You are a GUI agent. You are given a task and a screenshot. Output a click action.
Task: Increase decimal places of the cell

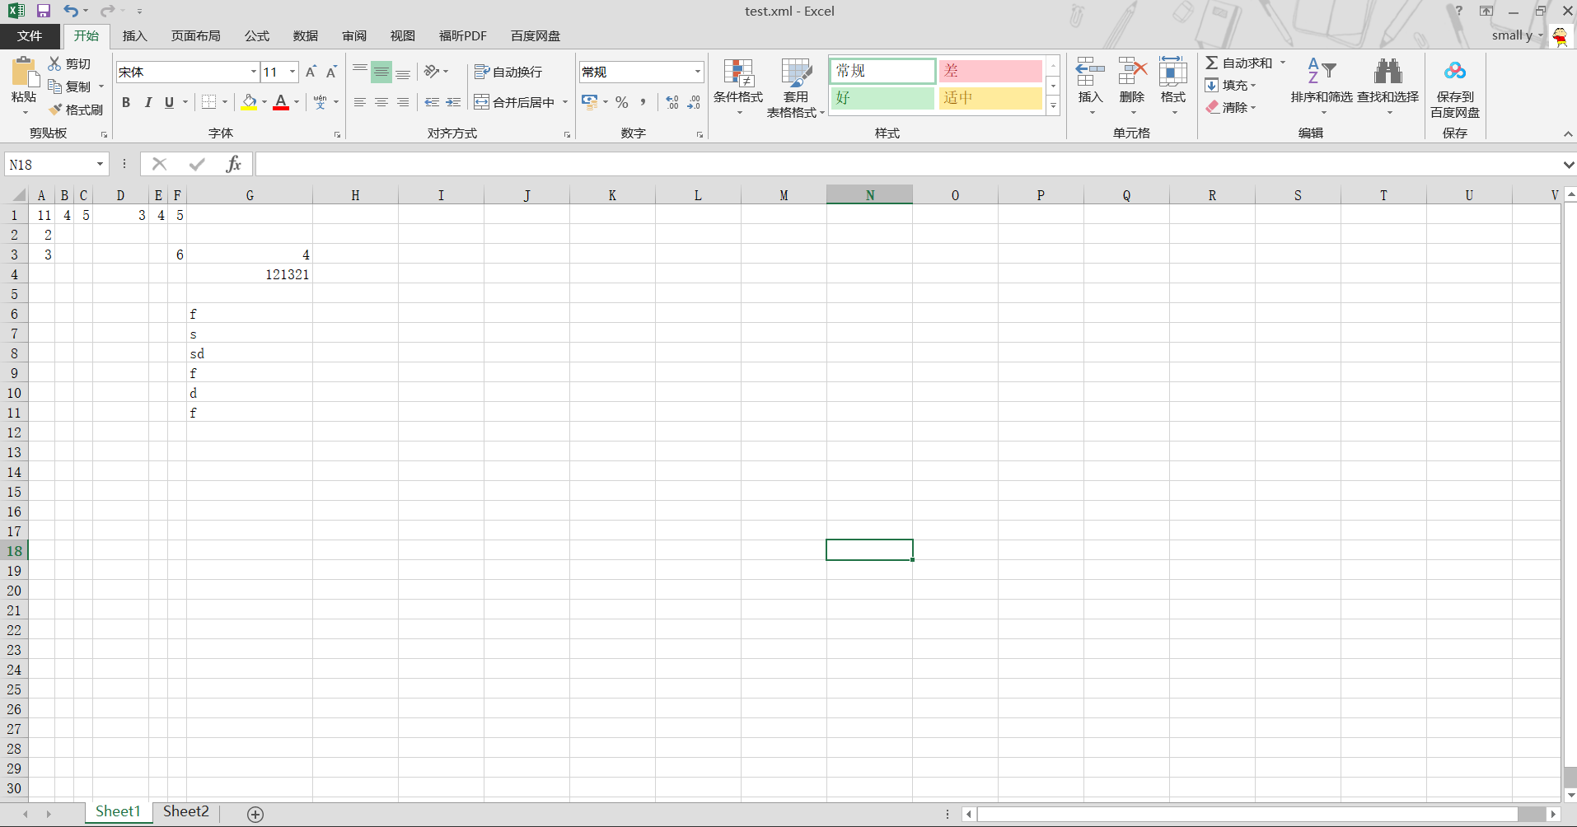672,102
